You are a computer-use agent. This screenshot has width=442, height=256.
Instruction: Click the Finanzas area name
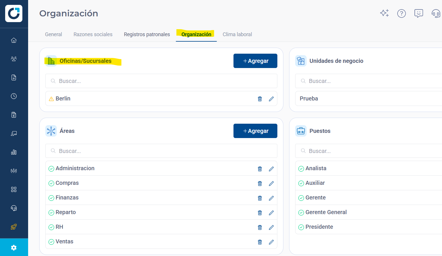point(67,197)
